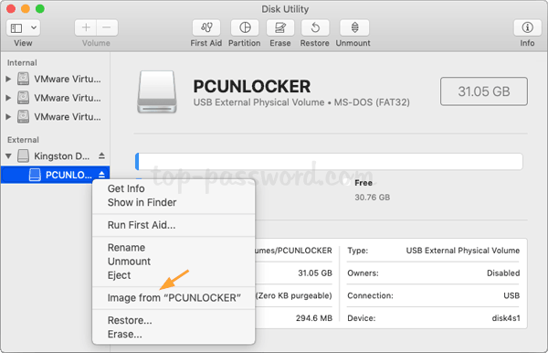The height and width of the screenshot is (353, 548).
Task: Choose Image from "PCUNLOCKER" menu item
Action: coord(174,298)
